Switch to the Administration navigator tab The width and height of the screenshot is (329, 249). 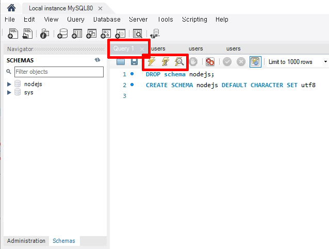[x=26, y=241]
